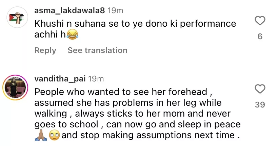
Task: Toggle the heart on vanditha_pai's comment
Action: 260,90
